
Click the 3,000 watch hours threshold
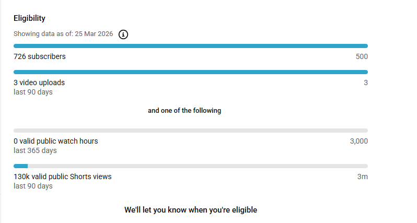(359, 141)
